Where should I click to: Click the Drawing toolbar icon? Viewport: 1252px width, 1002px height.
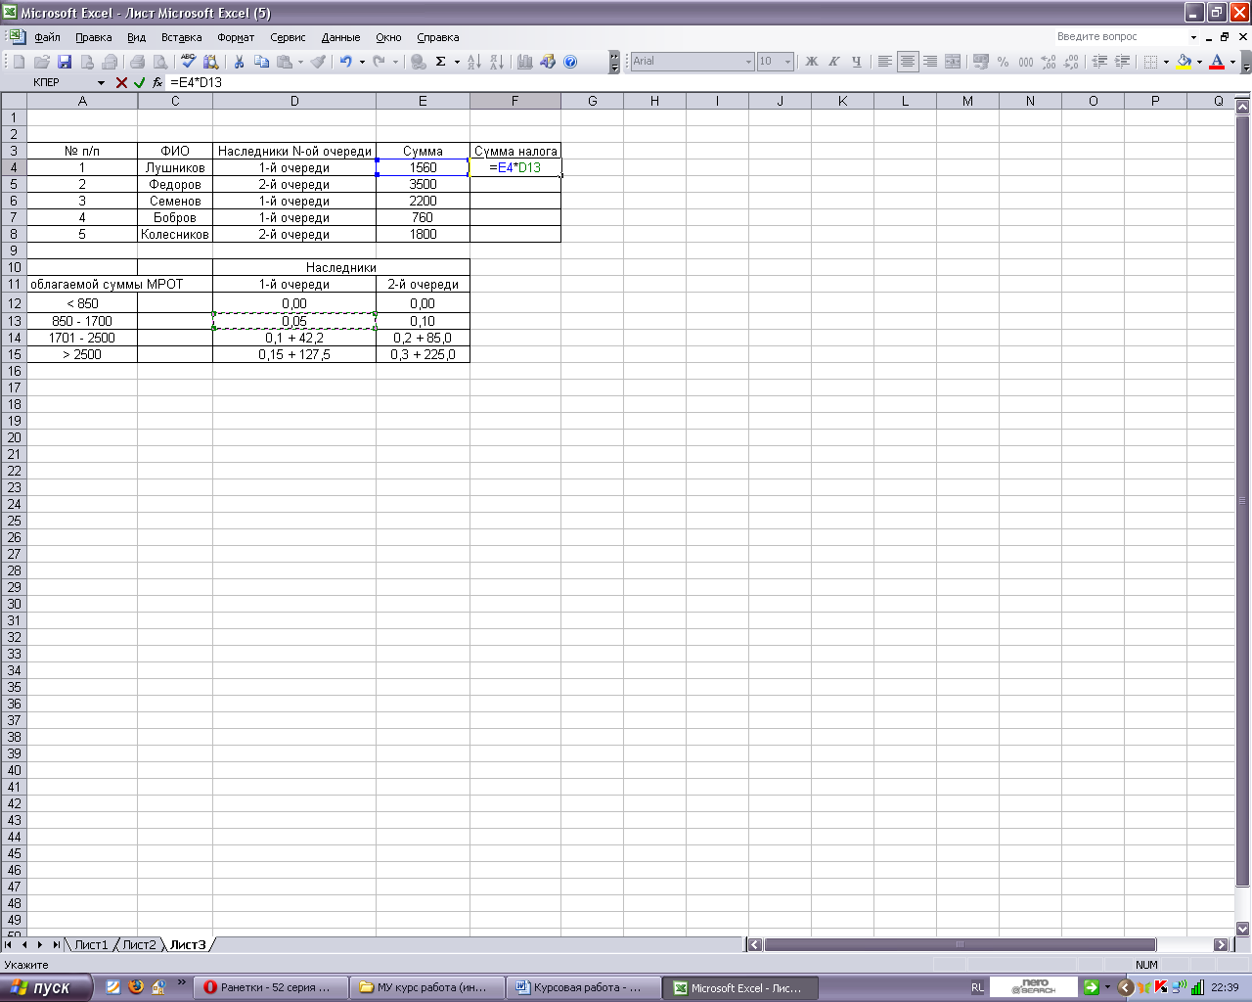pos(548,62)
